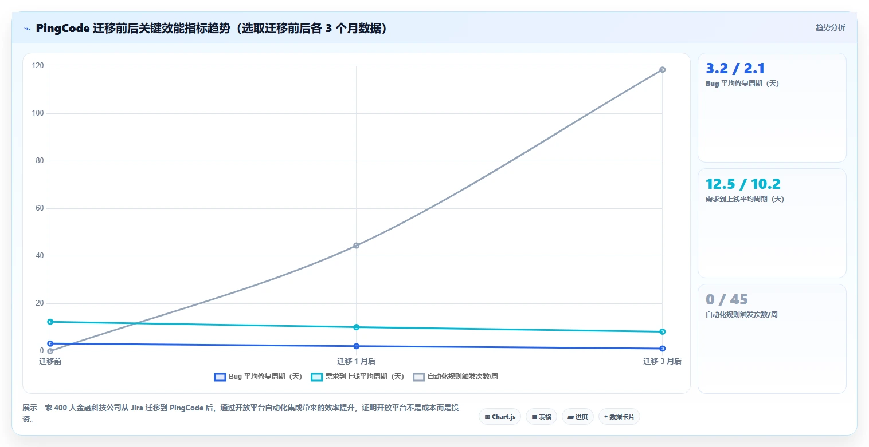Click the teal data point at 迁移前
This screenshot has width=869, height=447.
pyautogui.click(x=50, y=322)
